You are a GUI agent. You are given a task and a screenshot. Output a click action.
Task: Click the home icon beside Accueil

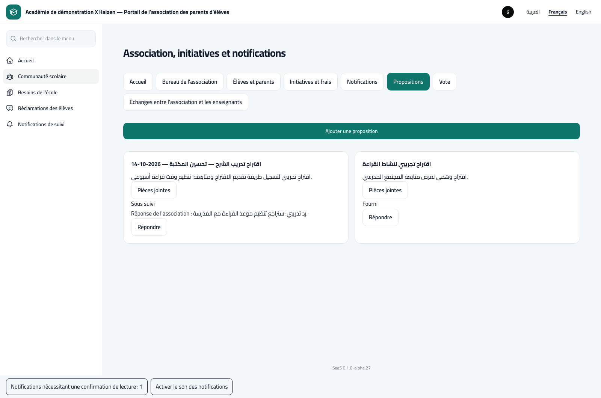pos(10,60)
